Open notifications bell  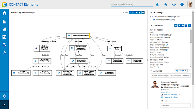[x=157, y=5]
